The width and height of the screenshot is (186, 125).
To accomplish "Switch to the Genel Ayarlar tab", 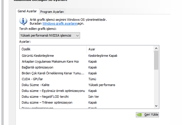I will pos(27,11).
